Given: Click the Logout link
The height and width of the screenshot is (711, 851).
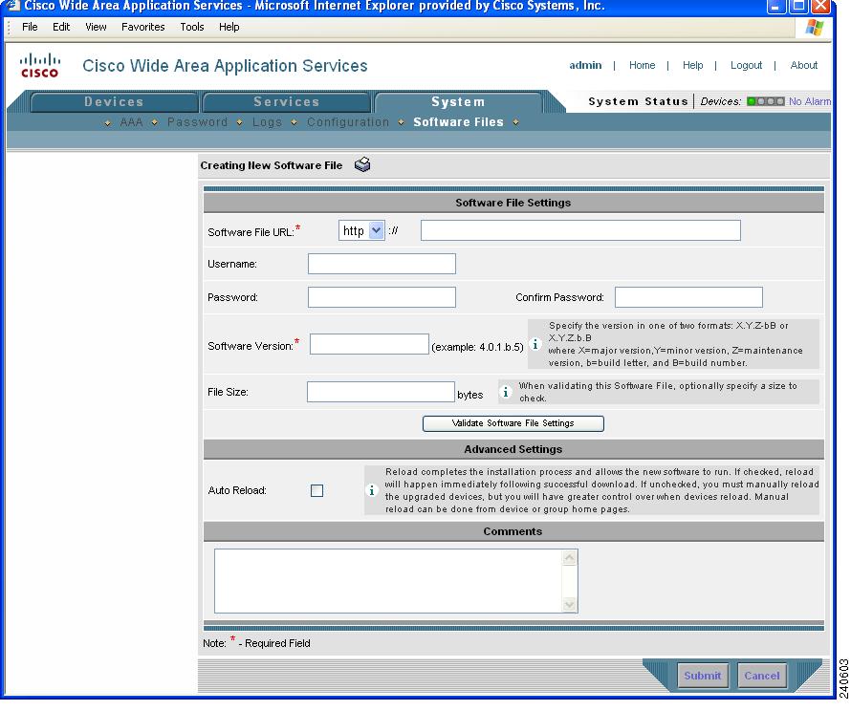Looking at the screenshot, I should (746, 65).
